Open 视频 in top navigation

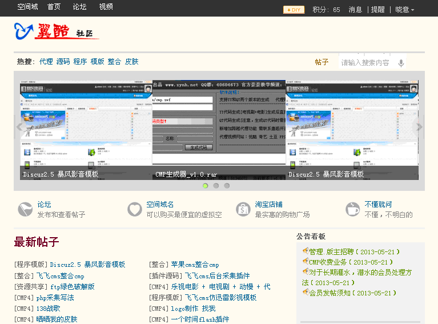pyautogui.click(x=106, y=7)
